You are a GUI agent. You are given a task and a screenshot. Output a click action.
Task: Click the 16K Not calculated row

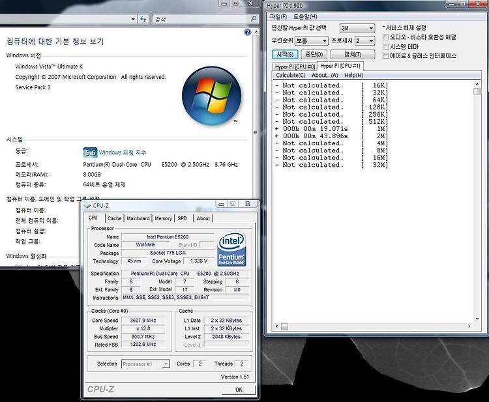click(331, 85)
